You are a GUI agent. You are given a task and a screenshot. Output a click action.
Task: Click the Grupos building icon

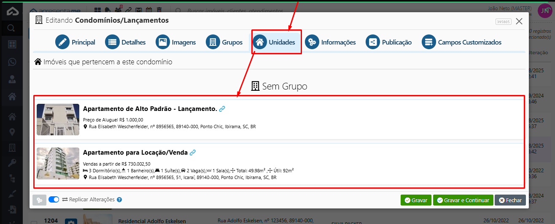coord(213,42)
